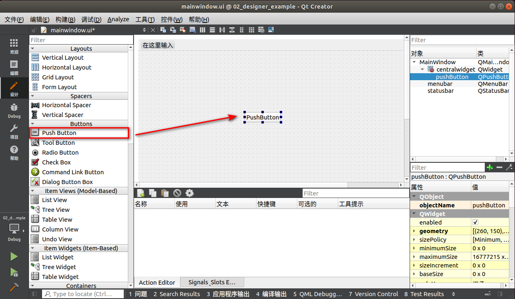Collapse the centralwidget tree node
515x299 pixels.
(x=423, y=70)
